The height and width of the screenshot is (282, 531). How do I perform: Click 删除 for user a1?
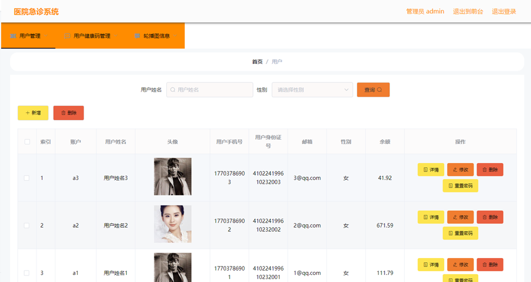click(490, 265)
